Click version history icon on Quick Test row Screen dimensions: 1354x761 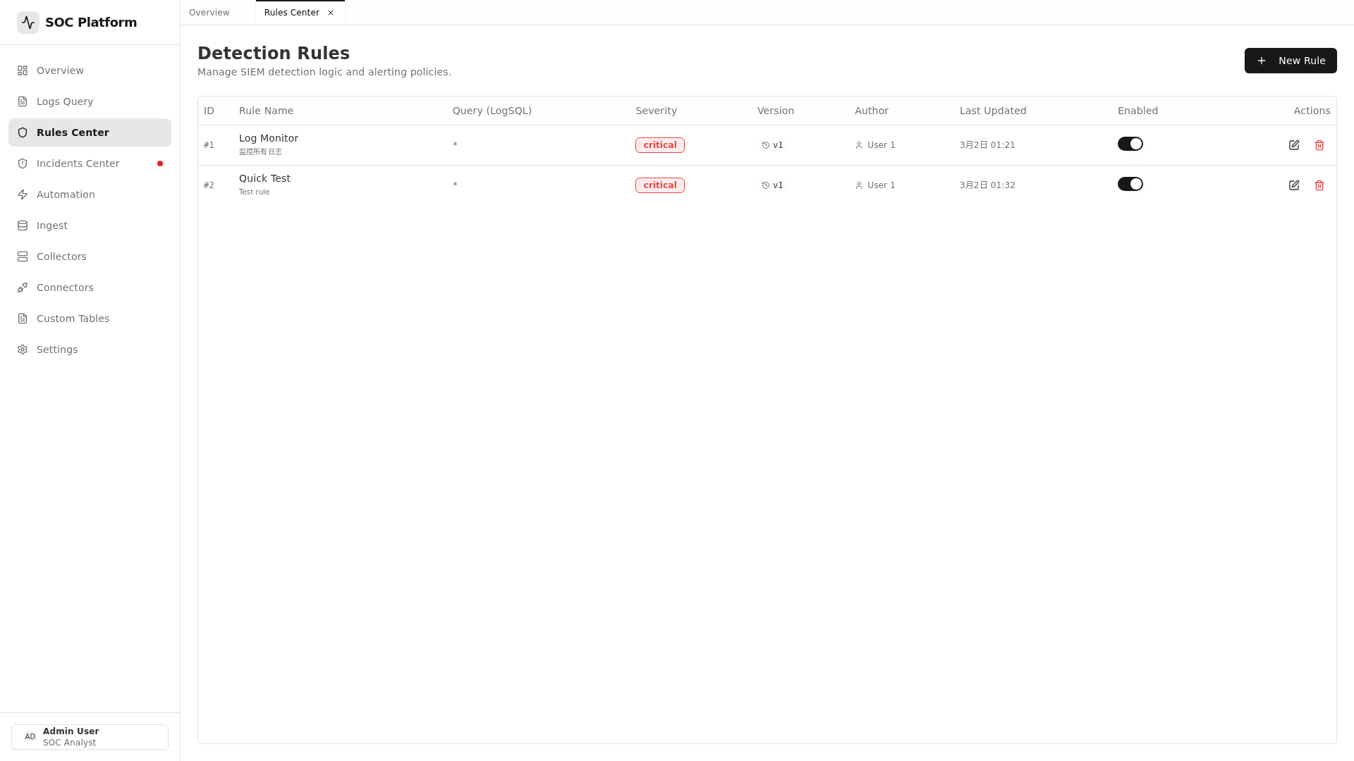(x=766, y=185)
